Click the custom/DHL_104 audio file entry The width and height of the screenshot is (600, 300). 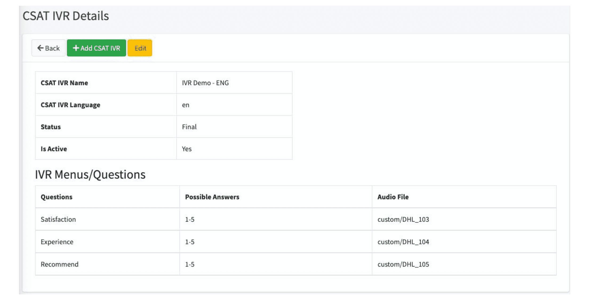(403, 242)
